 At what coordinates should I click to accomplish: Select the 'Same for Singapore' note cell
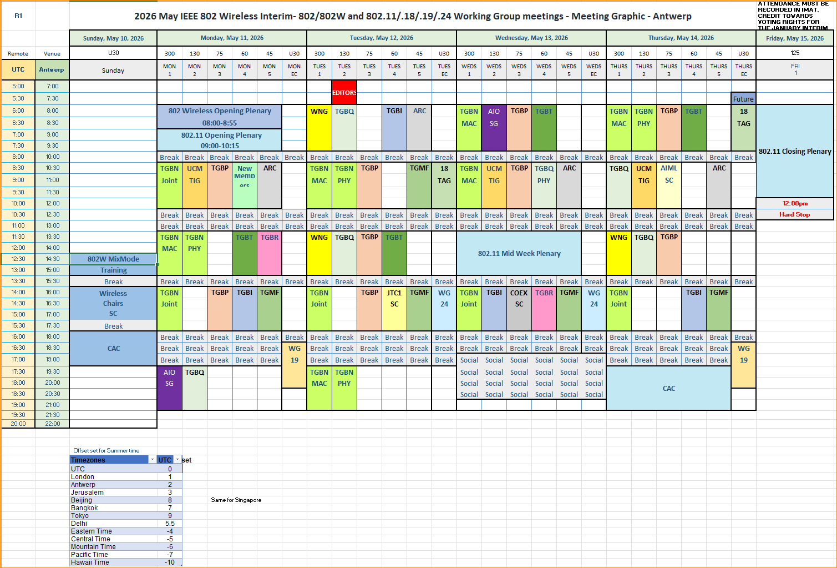click(x=236, y=500)
